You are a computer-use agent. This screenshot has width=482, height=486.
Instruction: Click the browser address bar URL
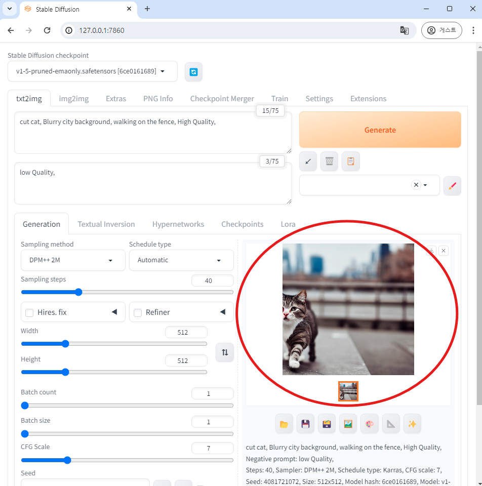[102, 30]
